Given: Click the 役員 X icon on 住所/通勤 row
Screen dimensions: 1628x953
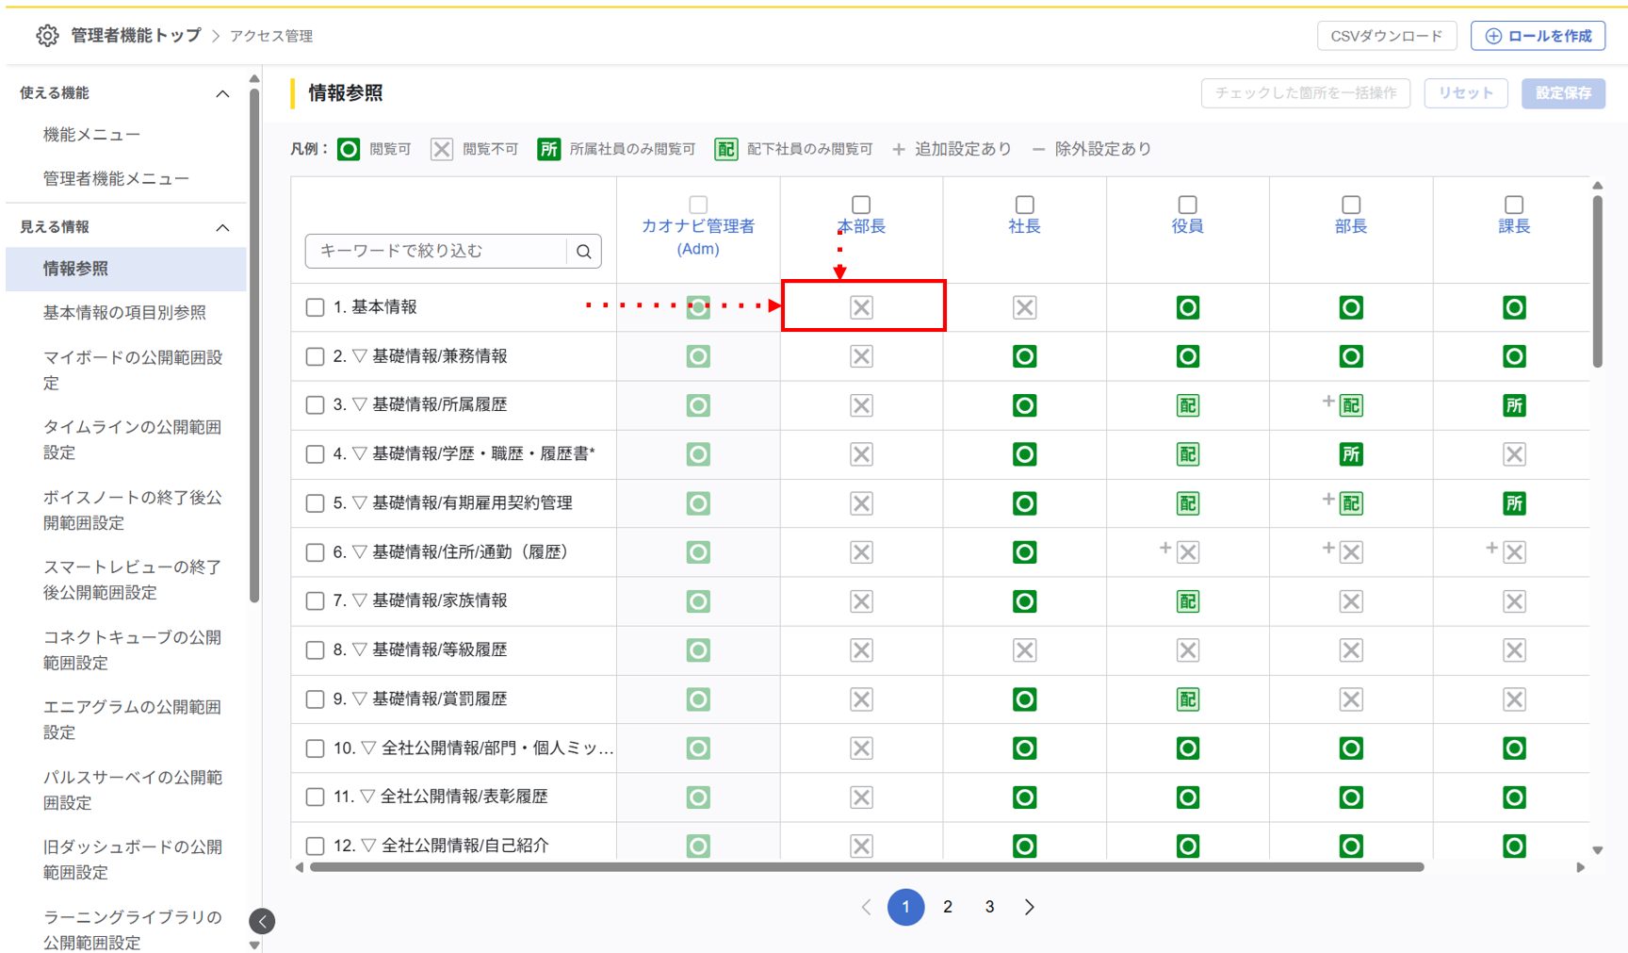Looking at the screenshot, I should pyautogui.click(x=1188, y=552).
